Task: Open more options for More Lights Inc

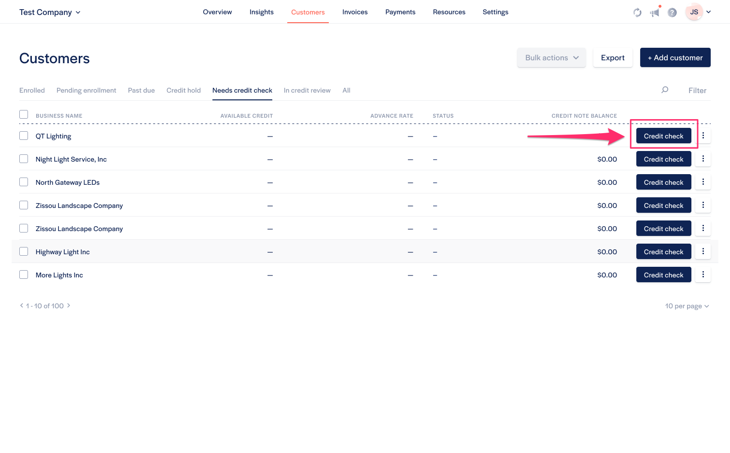Action: click(703, 275)
